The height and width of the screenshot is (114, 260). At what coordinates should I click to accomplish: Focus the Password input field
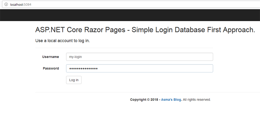click(139, 68)
